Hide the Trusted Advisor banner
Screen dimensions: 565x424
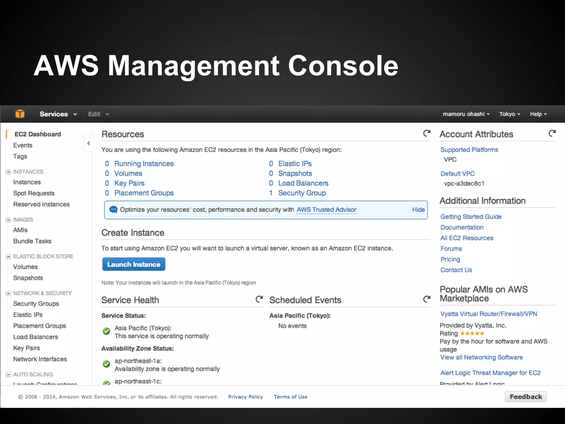[x=418, y=210]
